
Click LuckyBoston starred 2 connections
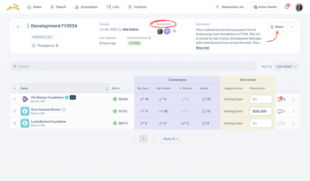(x=185, y=123)
